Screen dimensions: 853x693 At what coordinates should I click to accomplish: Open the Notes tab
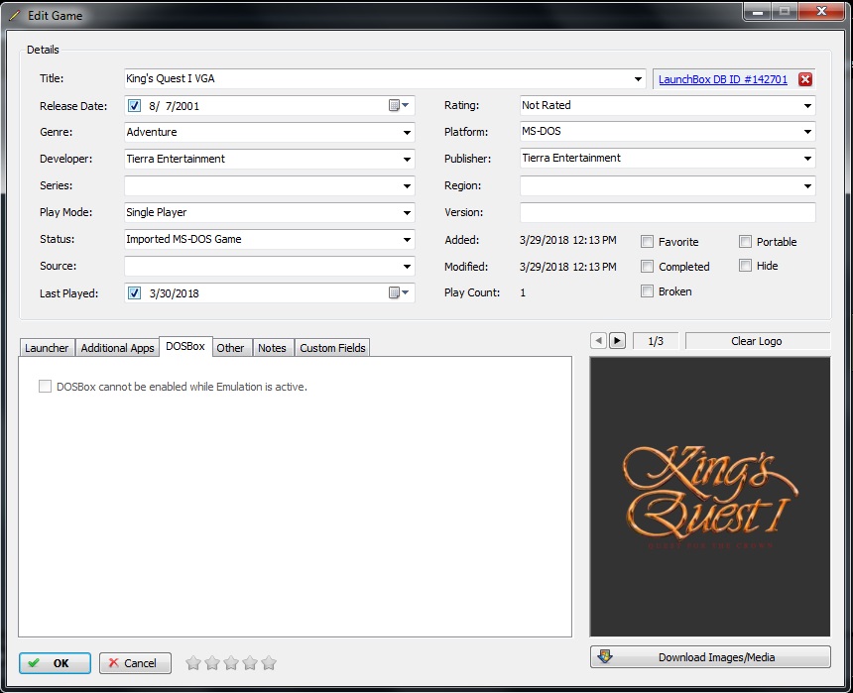pyautogui.click(x=272, y=348)
